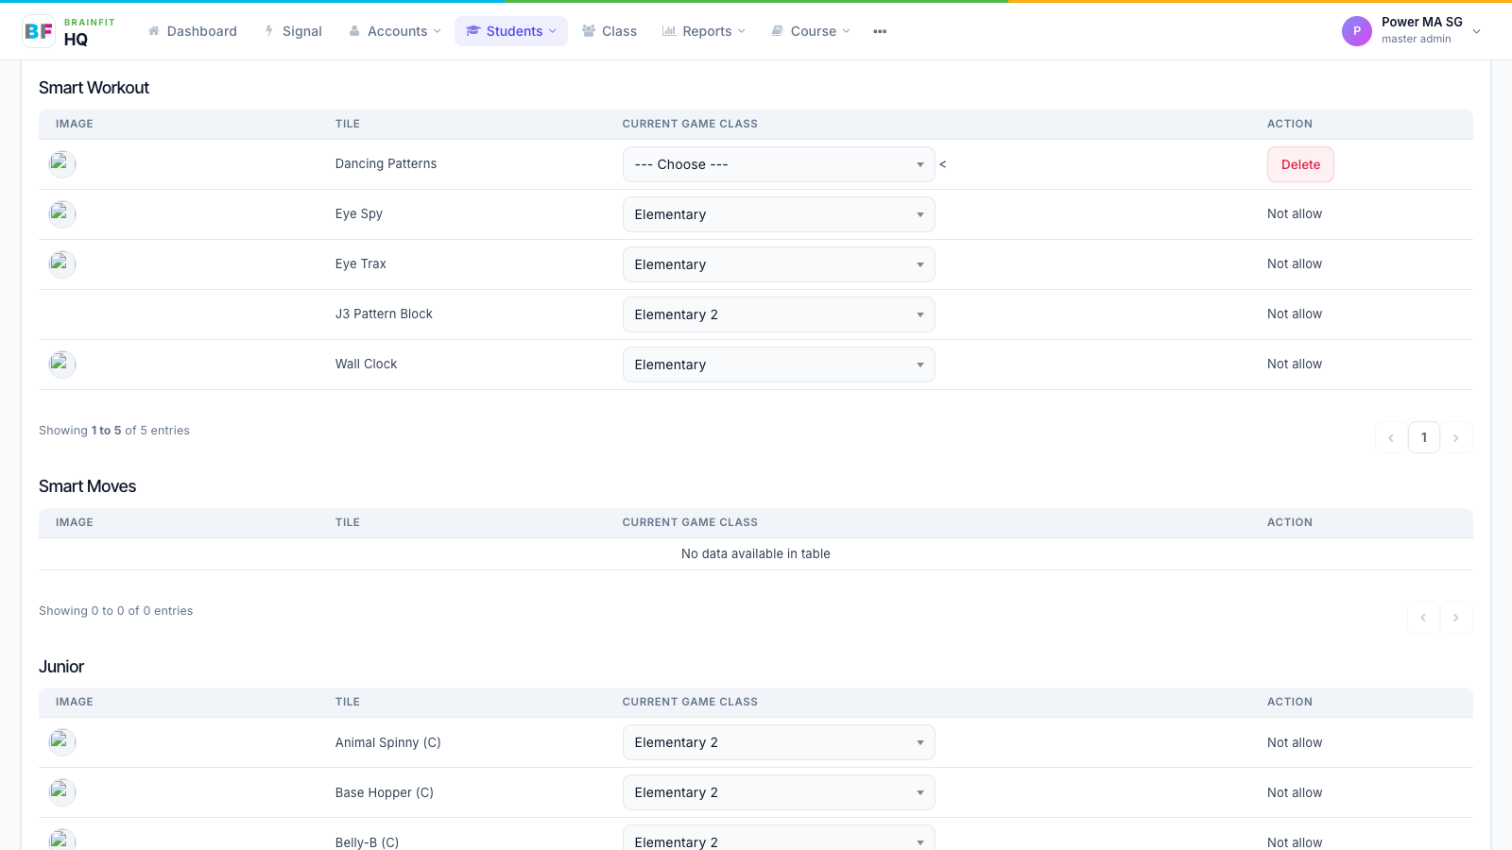Go to next page in Smart Workout pagination

1456,437
